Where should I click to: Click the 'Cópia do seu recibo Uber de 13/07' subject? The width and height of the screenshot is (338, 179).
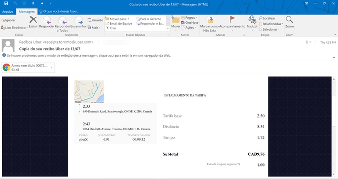click(50, 49)
